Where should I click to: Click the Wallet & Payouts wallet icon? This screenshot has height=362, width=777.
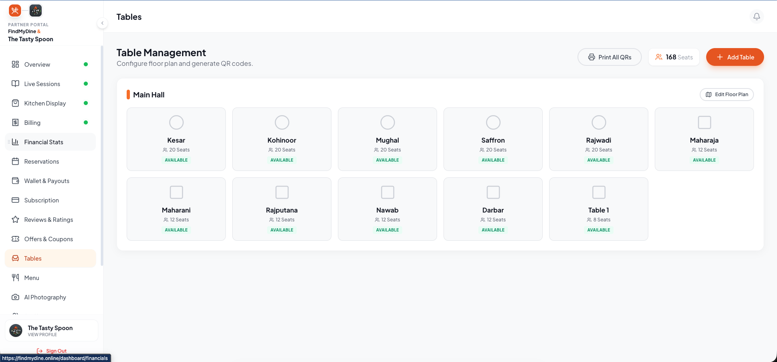15,181
